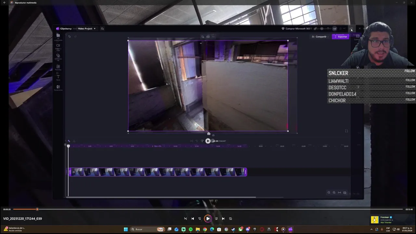Enter fullscreen preview in Clipchamp
Viewport: 416px width, 234px height.
tap(346, 131)
